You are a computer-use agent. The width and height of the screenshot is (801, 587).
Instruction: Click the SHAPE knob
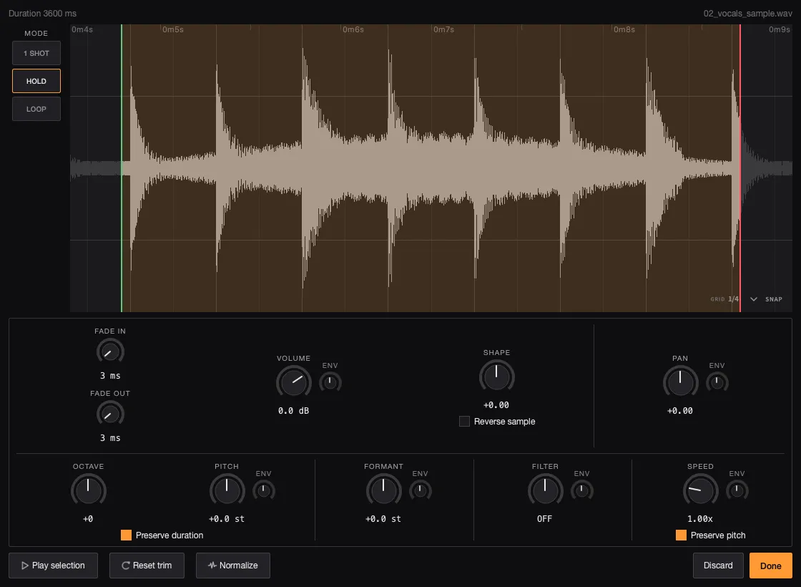click(x=496, y=377)
